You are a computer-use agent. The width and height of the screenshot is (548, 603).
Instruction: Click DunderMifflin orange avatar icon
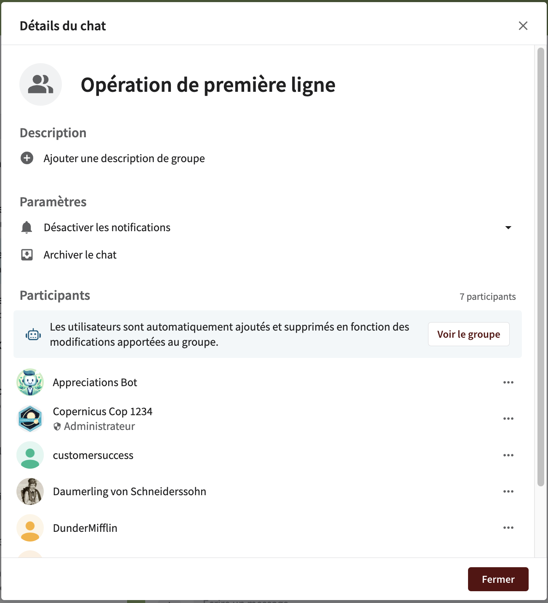[x=30, y=528]
